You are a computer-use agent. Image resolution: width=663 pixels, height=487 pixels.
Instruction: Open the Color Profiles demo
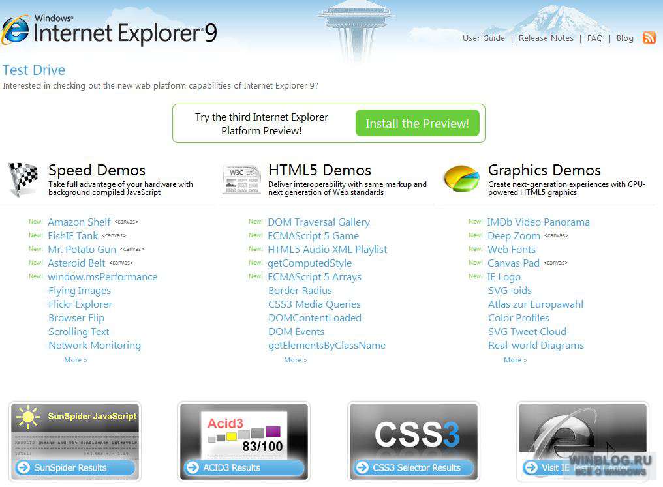click(x=519, y=318)
